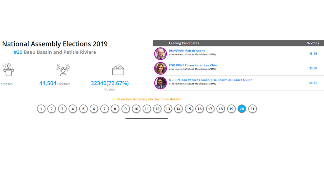Open Foo Kune Eileen's portrait
The width and height of the screenshot is (324, 182).
point(160,68)
